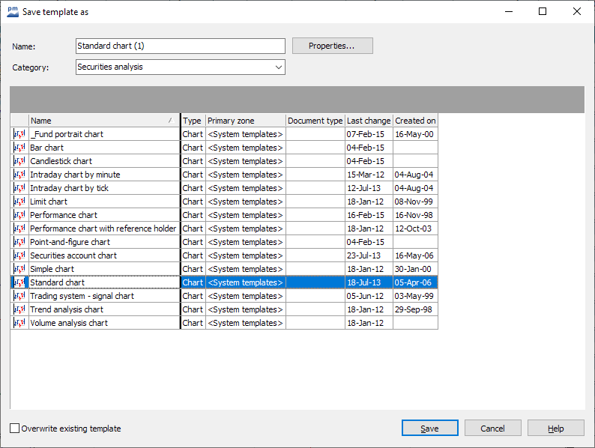Click the Trend analysis chart icon
The image size is (595, 448).
(x=19, y=309)
